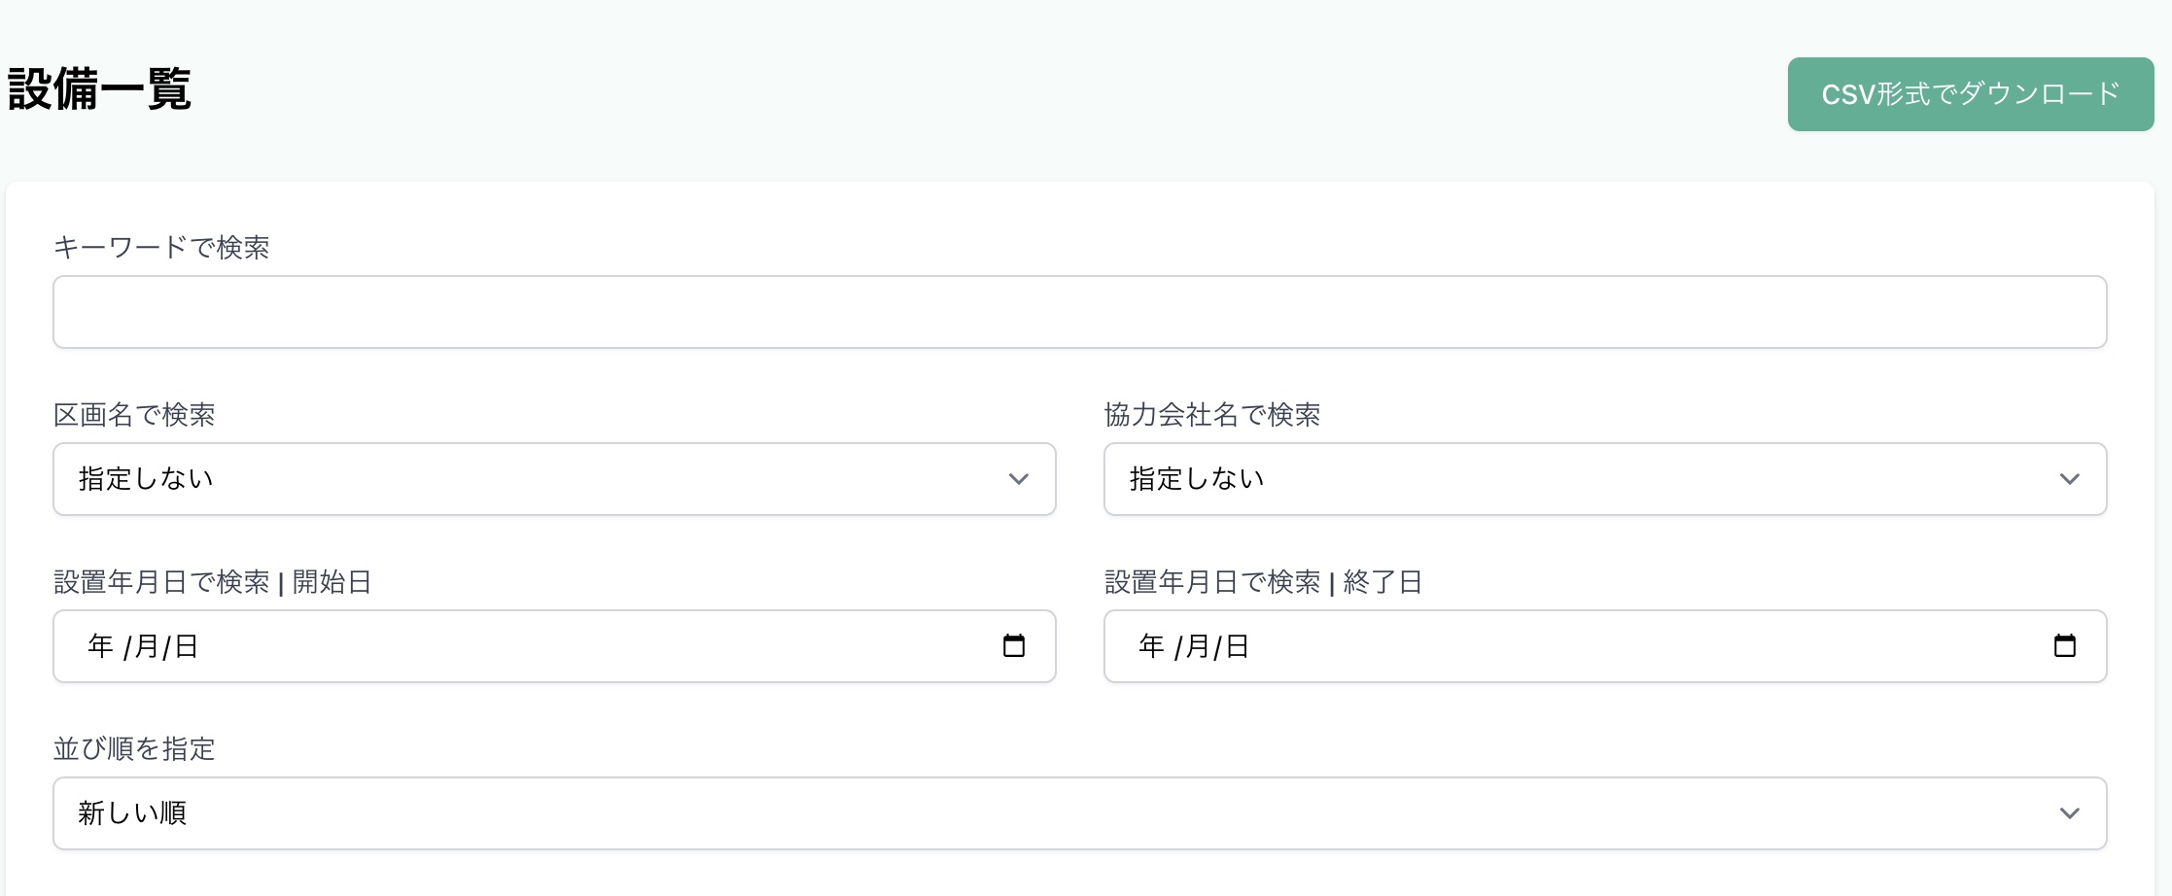
Task: Open sort order select showing 新しい順
Action: pos(1079,813)
